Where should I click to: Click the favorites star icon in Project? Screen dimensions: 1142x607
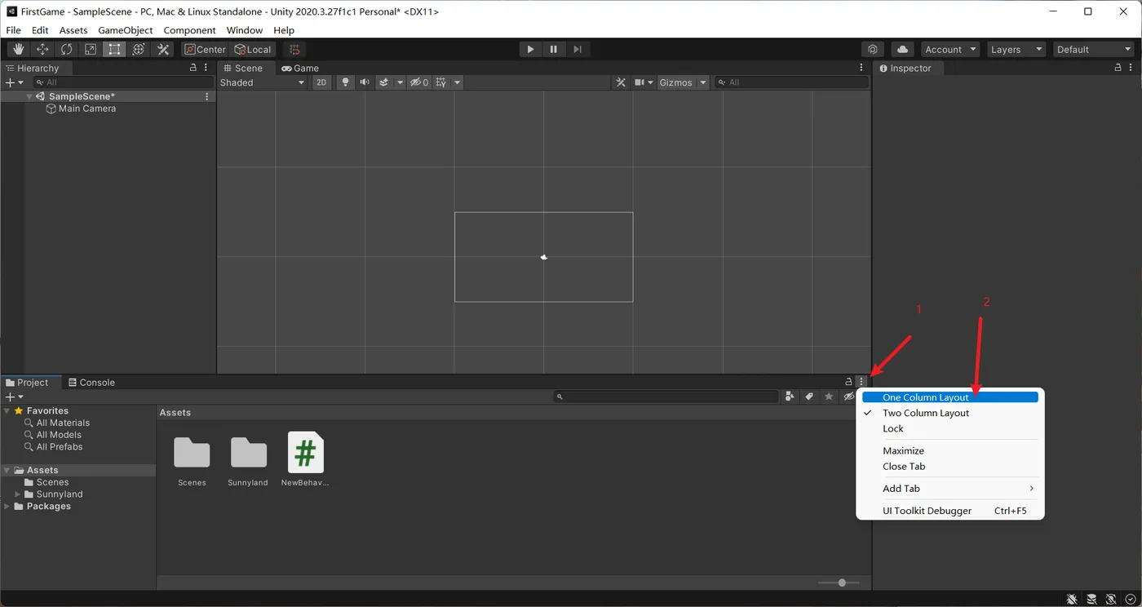pos(829,397)
